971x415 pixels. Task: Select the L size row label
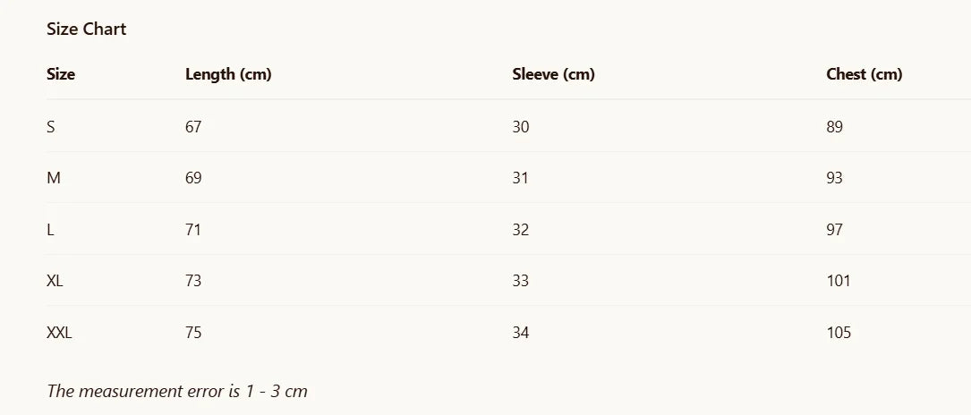click(x=50, y=230)
